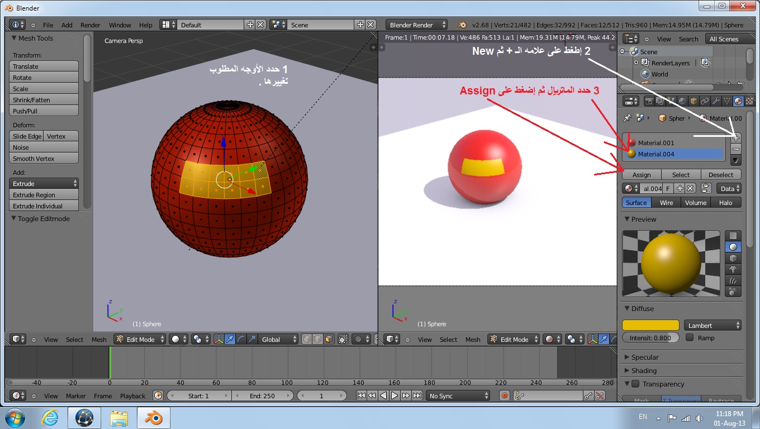Open the timeline Marker menu
Viewport: 760px width, 429px height.
76,396
